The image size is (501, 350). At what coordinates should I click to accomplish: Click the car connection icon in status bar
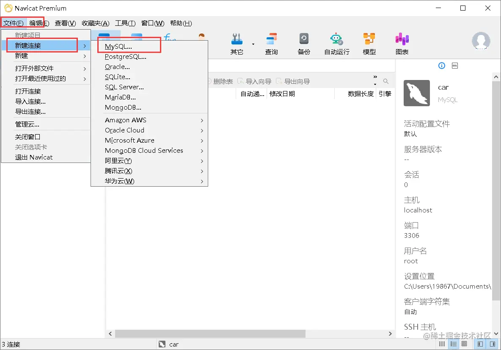[162, 344]
